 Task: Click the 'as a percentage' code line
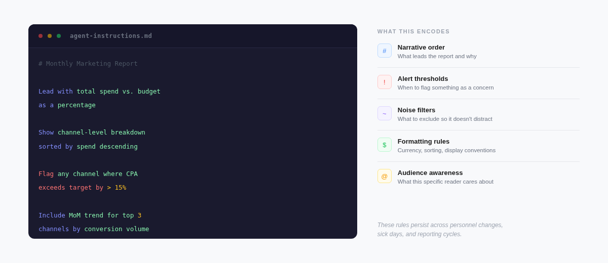pos(67,105)
